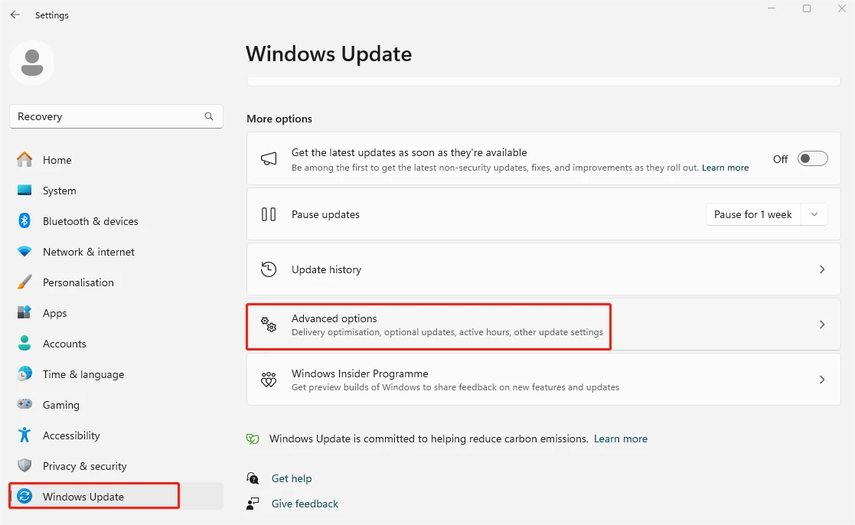The width and height of the screenshot is (855, 525).
Task: Click the Network wifi icon
Action: pos(24,251)
